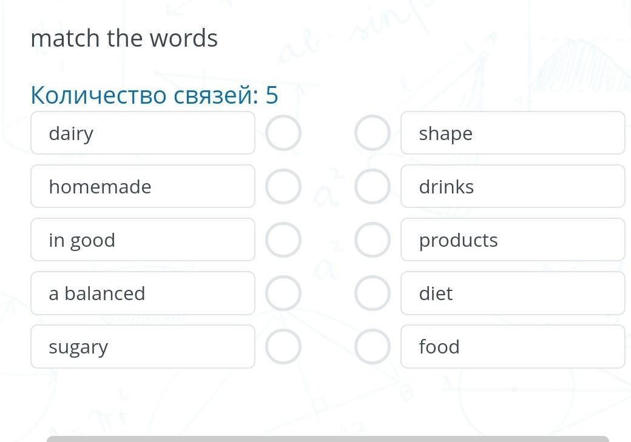
Task: Select the connector circle beside in good
Action: [283, 239]
